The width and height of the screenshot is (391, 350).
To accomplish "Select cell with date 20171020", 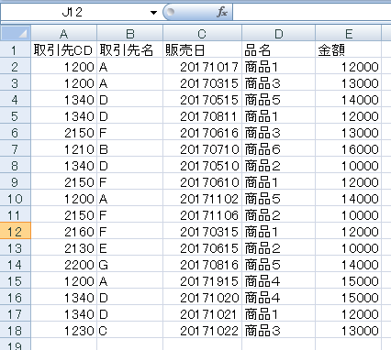I will (202, 298).
